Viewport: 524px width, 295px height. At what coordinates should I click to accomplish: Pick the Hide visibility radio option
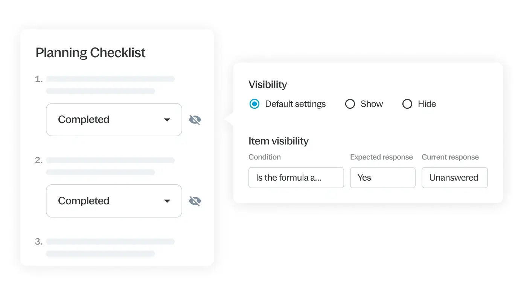[407, 104]
